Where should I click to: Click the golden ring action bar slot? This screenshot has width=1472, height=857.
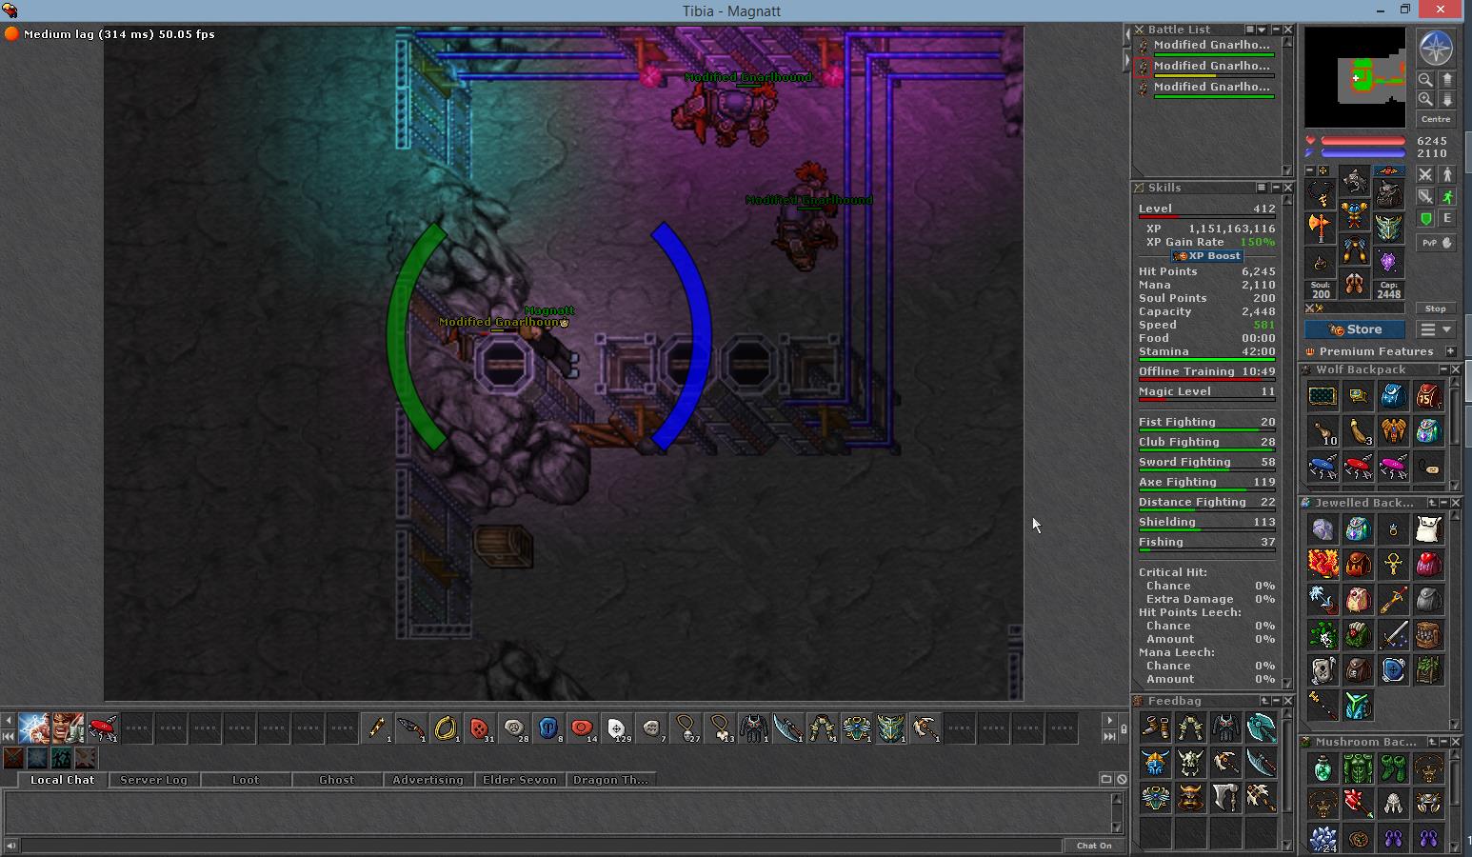445,728
